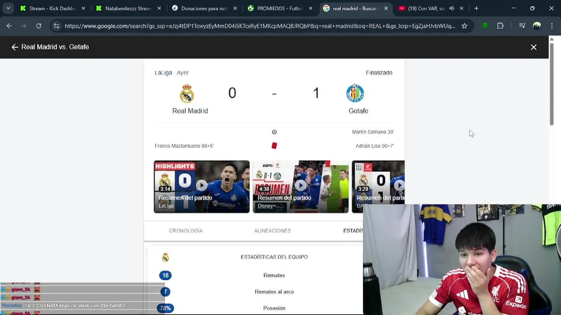The image size is (561, 315).
Task: Switch to the CRONOLOGÍA tab
Action: [x=186, y=231]
